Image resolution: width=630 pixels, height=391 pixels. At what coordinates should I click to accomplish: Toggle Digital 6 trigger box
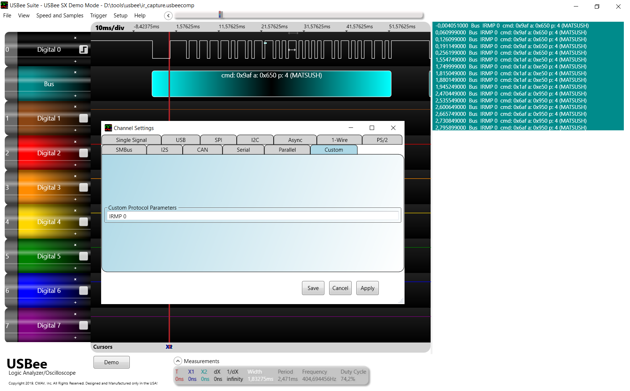pos(84,291)
